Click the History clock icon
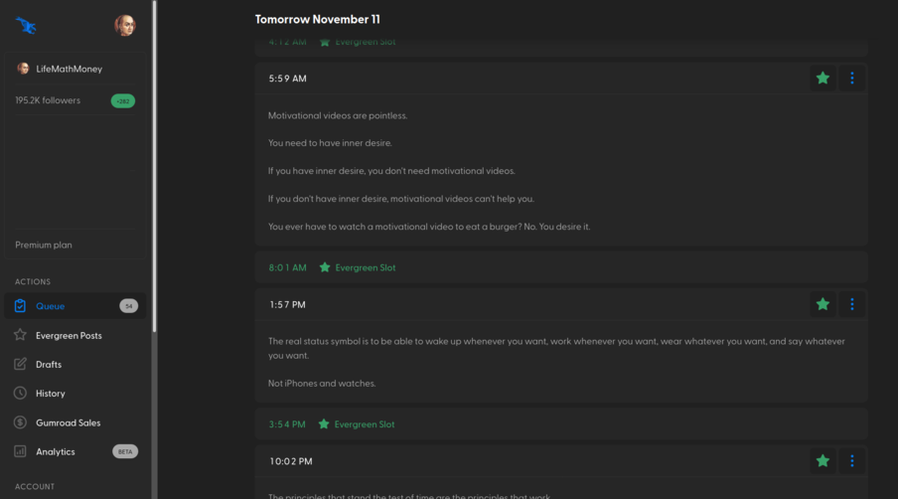898x499 pixels. (20, 393)
